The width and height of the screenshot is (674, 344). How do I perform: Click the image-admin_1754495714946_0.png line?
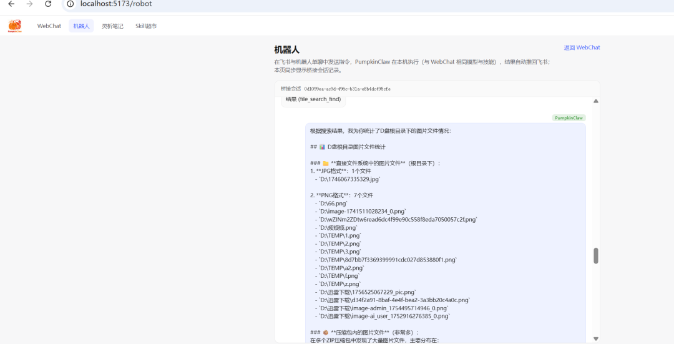(x=381, y=308)
